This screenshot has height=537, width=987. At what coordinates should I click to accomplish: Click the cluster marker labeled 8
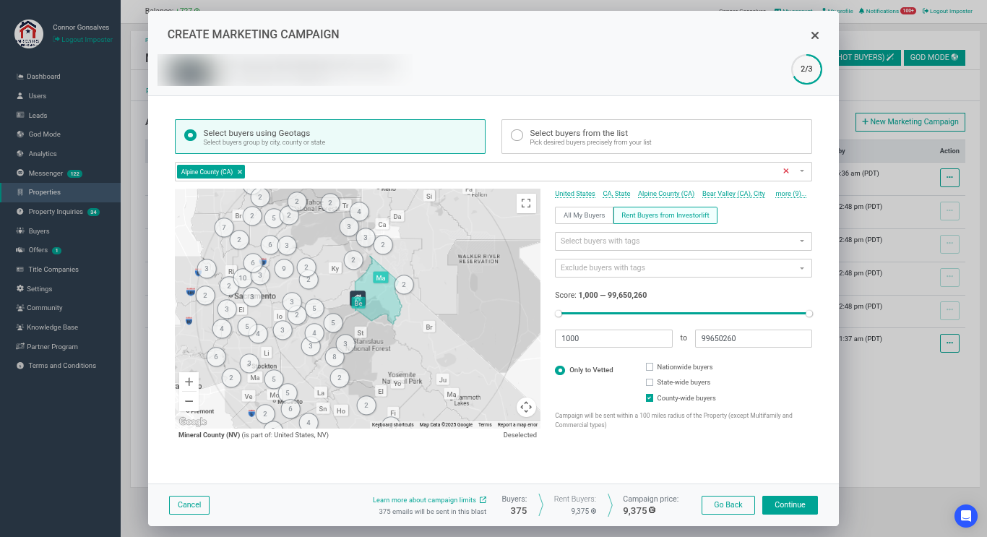(x=334, y=357)
